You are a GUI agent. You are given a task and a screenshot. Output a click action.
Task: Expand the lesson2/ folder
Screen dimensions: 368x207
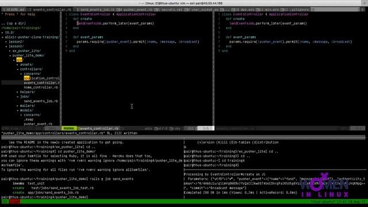(14, 41)
